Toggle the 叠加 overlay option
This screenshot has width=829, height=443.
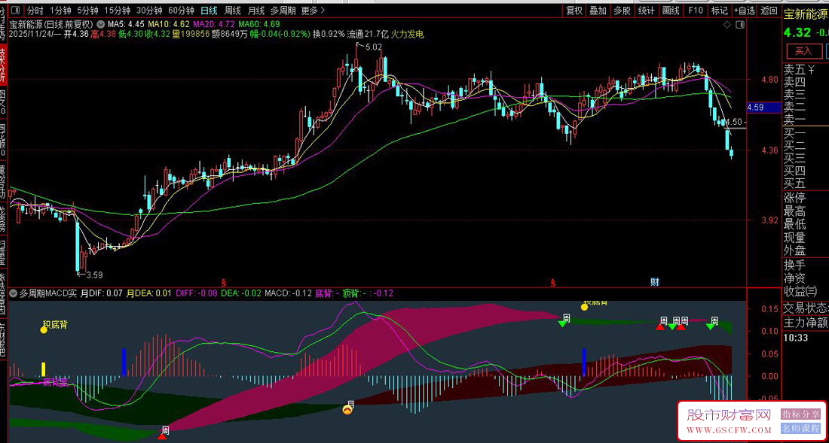pos(598,11)
